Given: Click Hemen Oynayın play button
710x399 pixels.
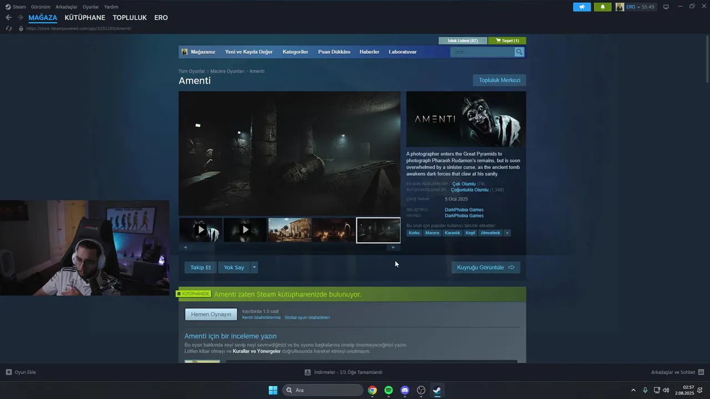Looking at the screenshot, I should [211, 315].
